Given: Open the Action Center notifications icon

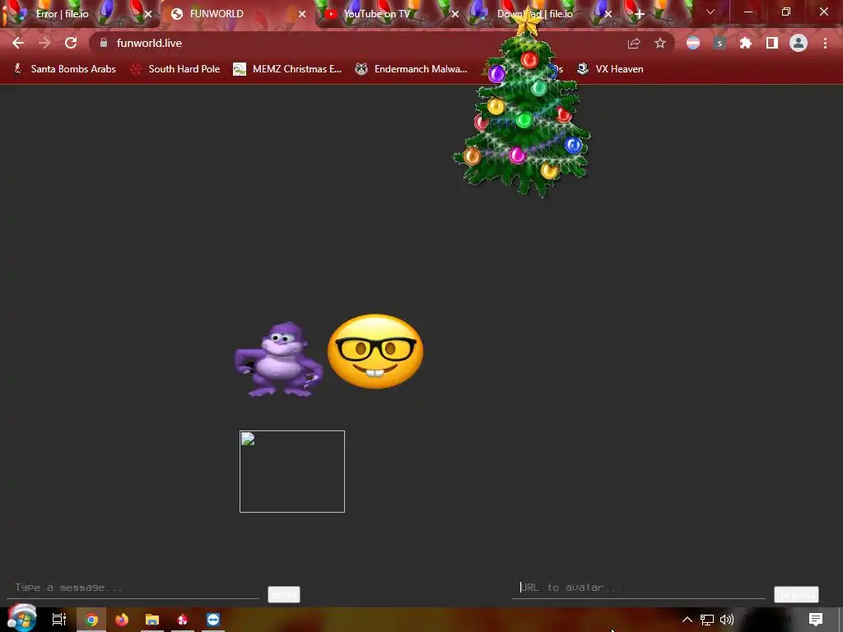Looking at the screenshot, I should pyautogui.click(x=816, y=620).
